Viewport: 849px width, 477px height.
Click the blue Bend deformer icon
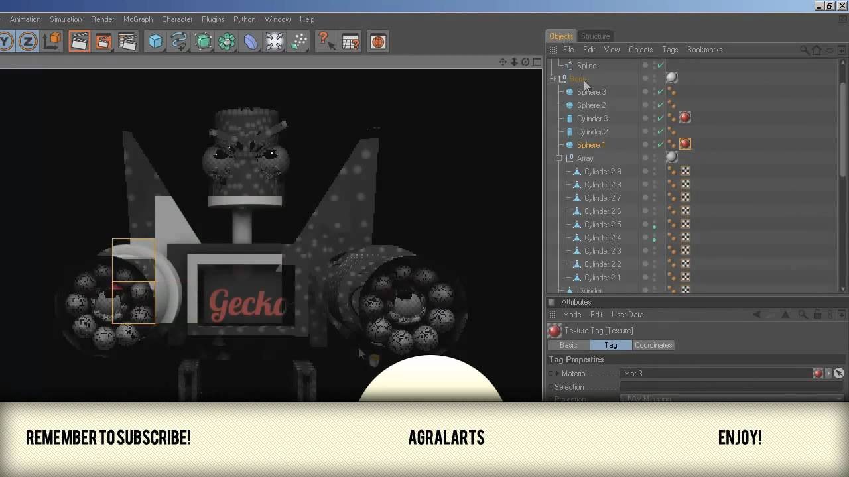[251, 42]
